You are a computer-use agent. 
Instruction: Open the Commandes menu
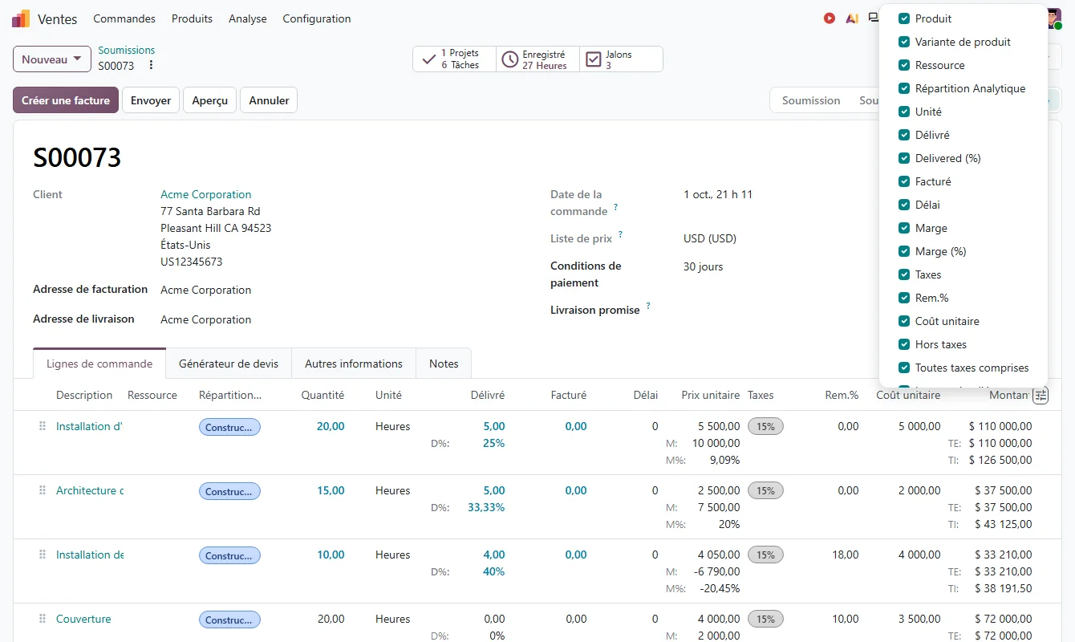(x=124, y=18)
